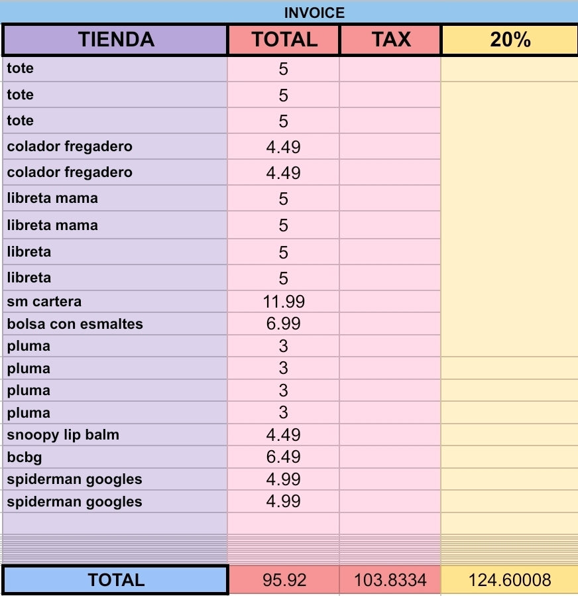Select the bottom TOTAL label cell
The image size is (578, 596).
tap(115, 580)
